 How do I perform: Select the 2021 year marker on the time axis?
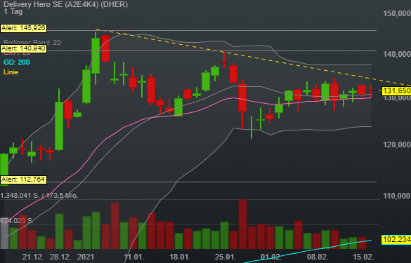[x=86, y=257]
